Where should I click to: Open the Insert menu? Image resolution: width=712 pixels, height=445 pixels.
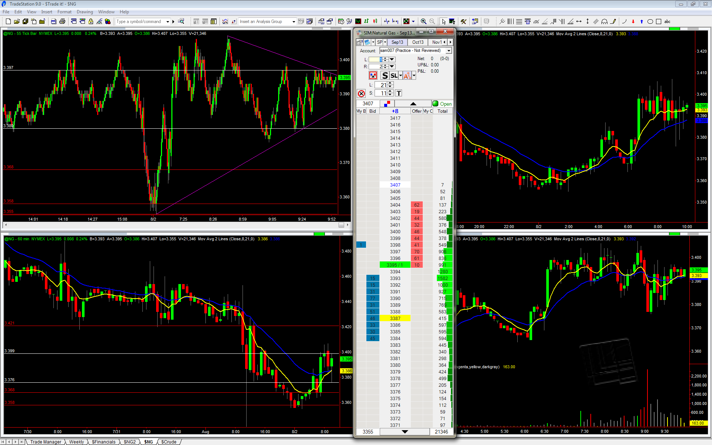47,12
